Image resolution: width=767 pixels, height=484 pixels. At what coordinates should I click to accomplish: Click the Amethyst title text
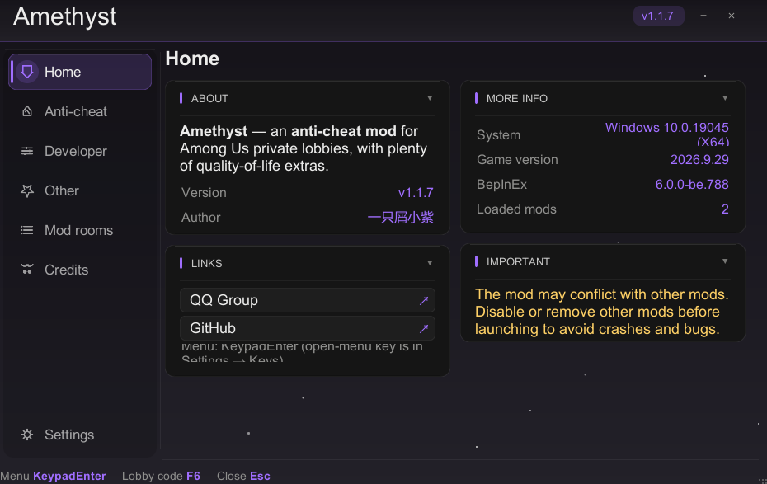click(64, 16)
